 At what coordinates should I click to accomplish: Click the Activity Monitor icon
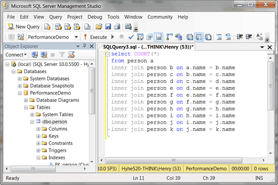coord(128,27)
